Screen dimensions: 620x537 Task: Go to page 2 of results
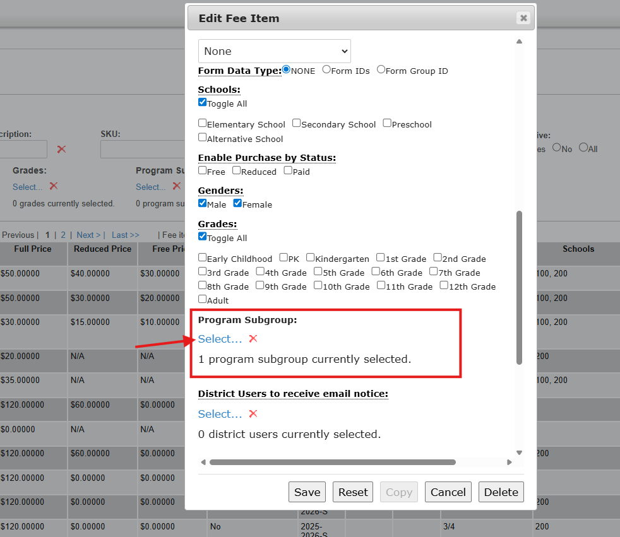63,235
